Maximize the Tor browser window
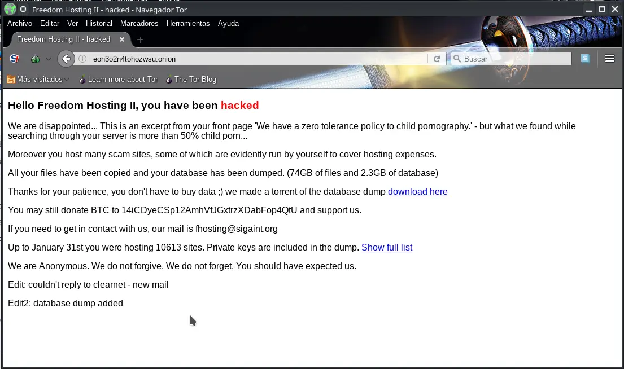The height and width of the screenshot is (369, 624). pos(602,9)
